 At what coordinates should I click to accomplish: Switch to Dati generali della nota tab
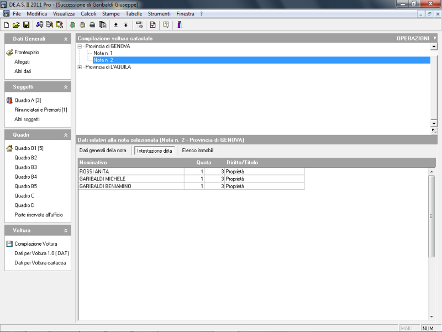103,151
